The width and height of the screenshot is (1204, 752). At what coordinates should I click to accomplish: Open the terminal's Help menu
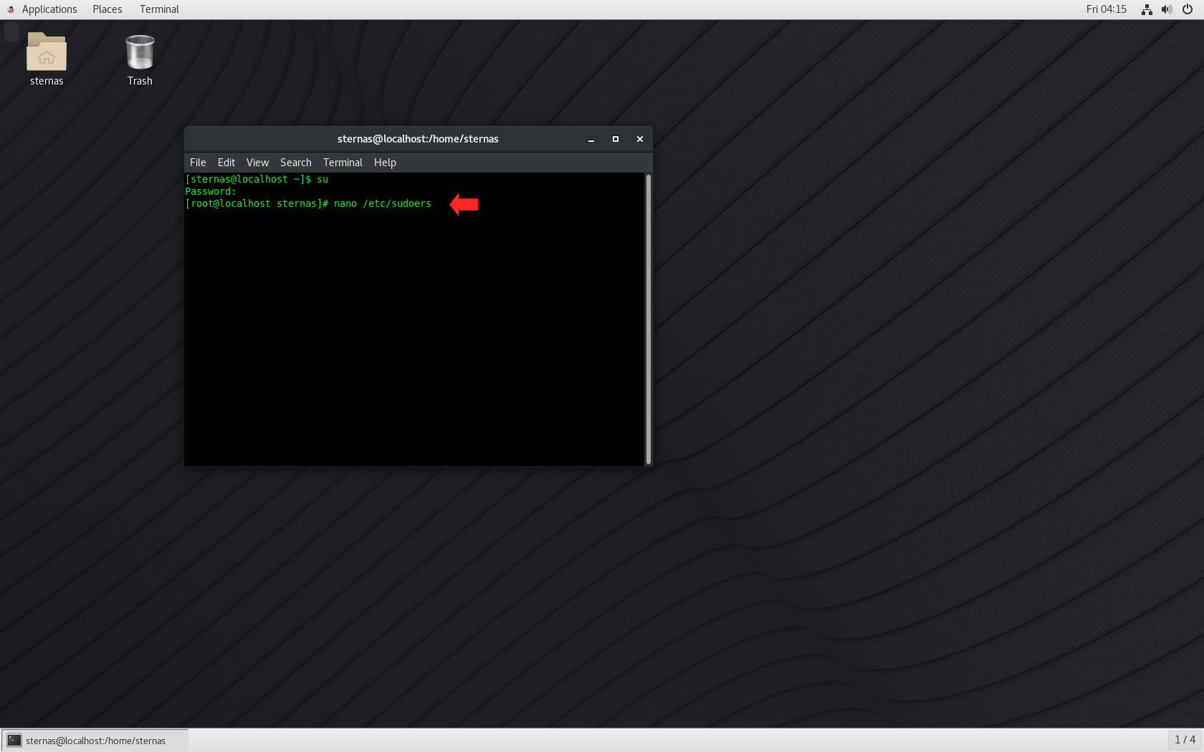click(x=385, y=163)
